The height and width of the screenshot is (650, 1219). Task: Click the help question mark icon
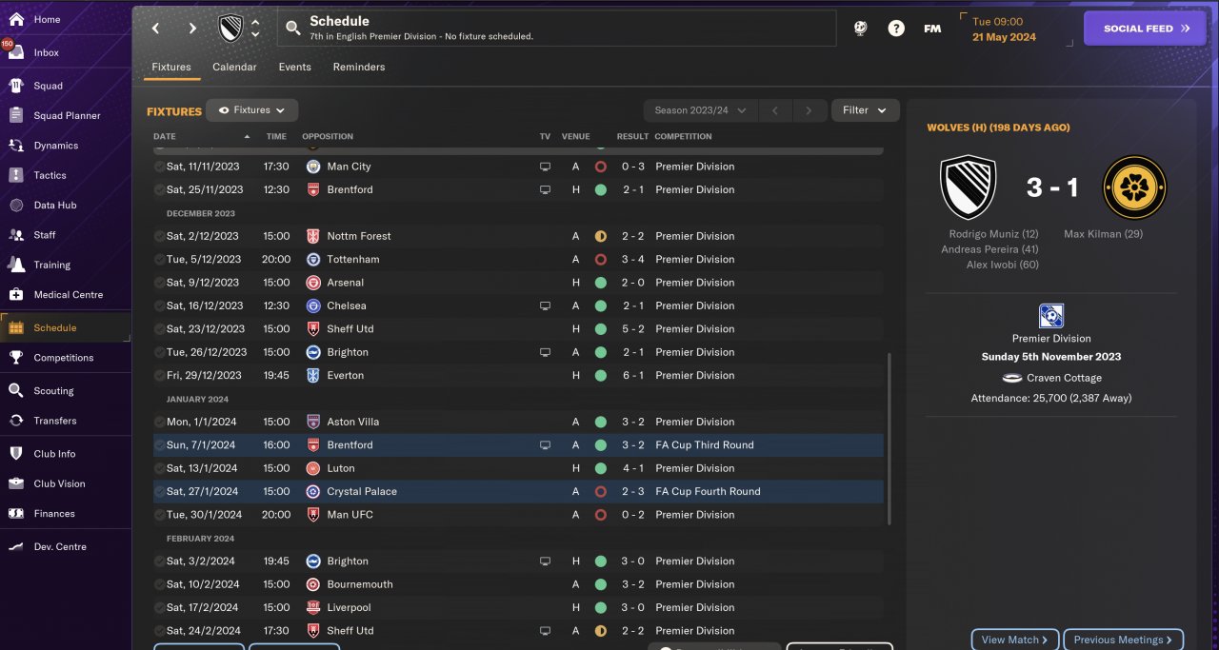point(896,29)
